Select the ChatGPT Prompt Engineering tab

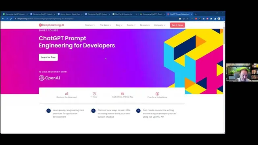tap(179, 14)
